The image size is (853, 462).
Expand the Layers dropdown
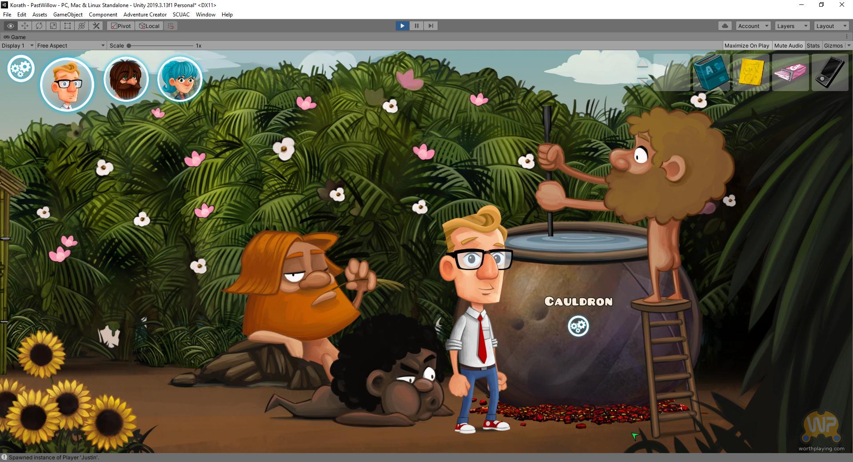792,26
